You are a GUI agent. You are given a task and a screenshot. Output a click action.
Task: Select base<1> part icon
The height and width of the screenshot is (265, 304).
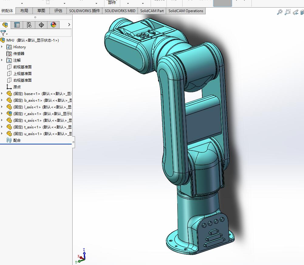coord(9,93)
